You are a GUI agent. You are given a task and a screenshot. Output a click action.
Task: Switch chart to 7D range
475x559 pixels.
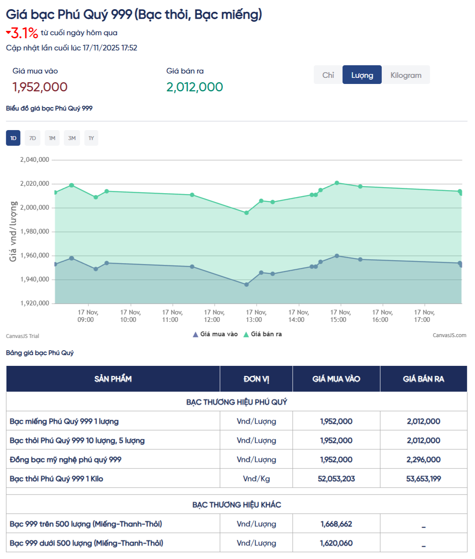[x=33, y=138]
